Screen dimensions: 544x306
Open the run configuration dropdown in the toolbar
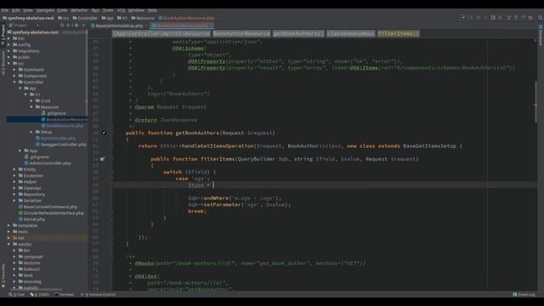(463, 18)
